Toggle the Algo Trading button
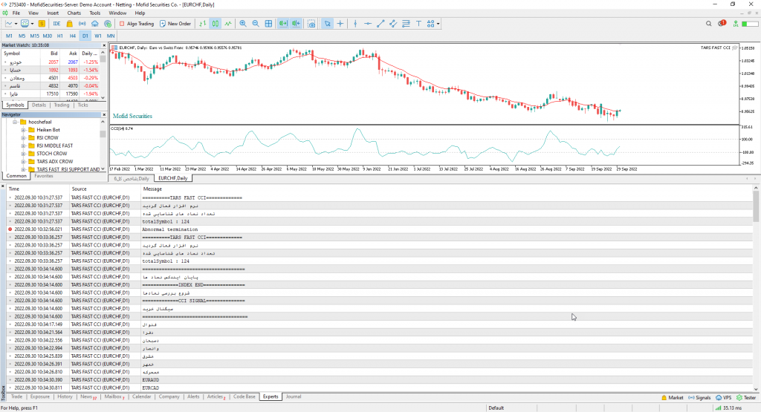The width and height of the screenshot is (761, 412). click(x=136, y=24)
